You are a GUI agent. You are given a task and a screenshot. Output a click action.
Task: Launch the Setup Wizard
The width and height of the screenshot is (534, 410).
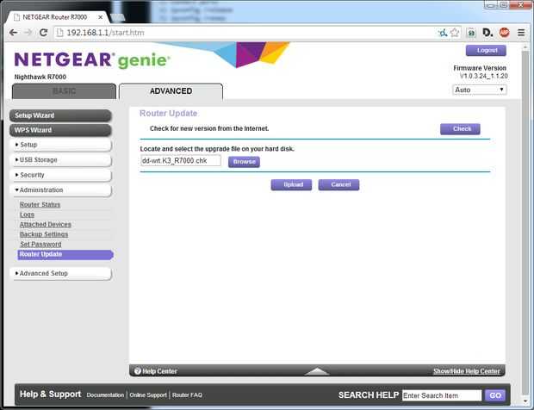point(60,115)
